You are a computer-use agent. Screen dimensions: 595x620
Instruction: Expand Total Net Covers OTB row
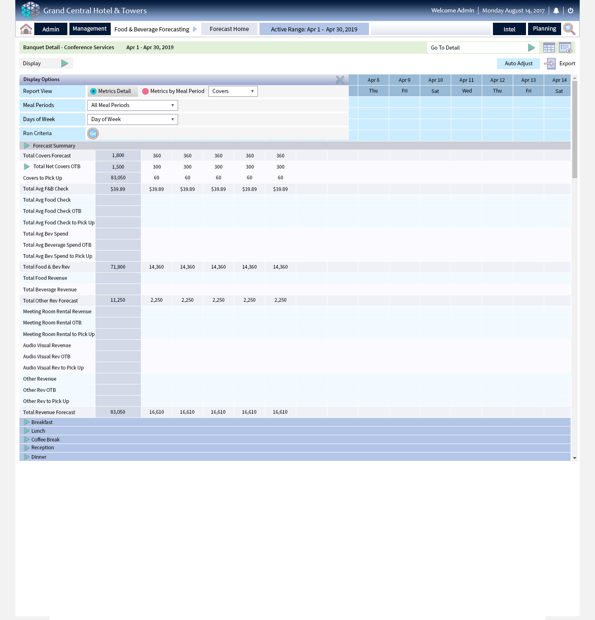(x=27, y=167)
